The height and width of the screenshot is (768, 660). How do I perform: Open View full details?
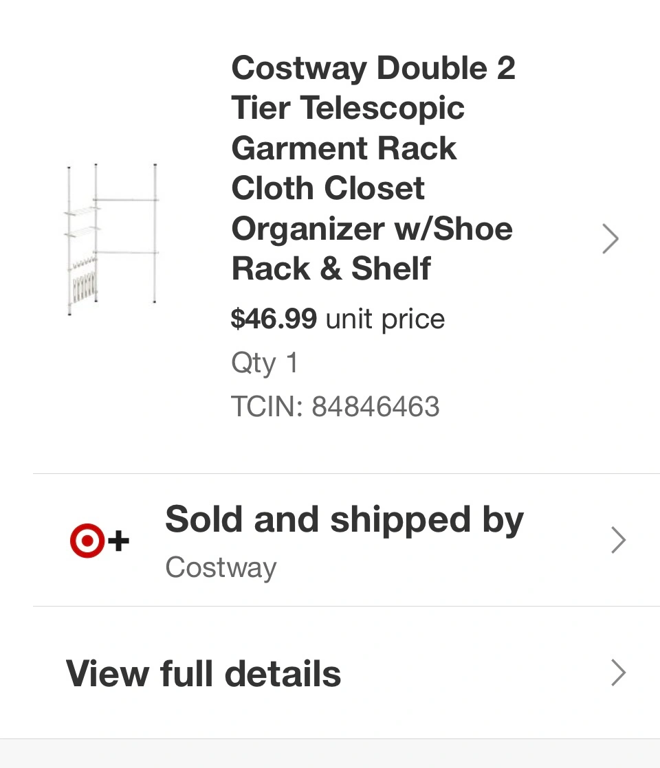pos(346,673)
